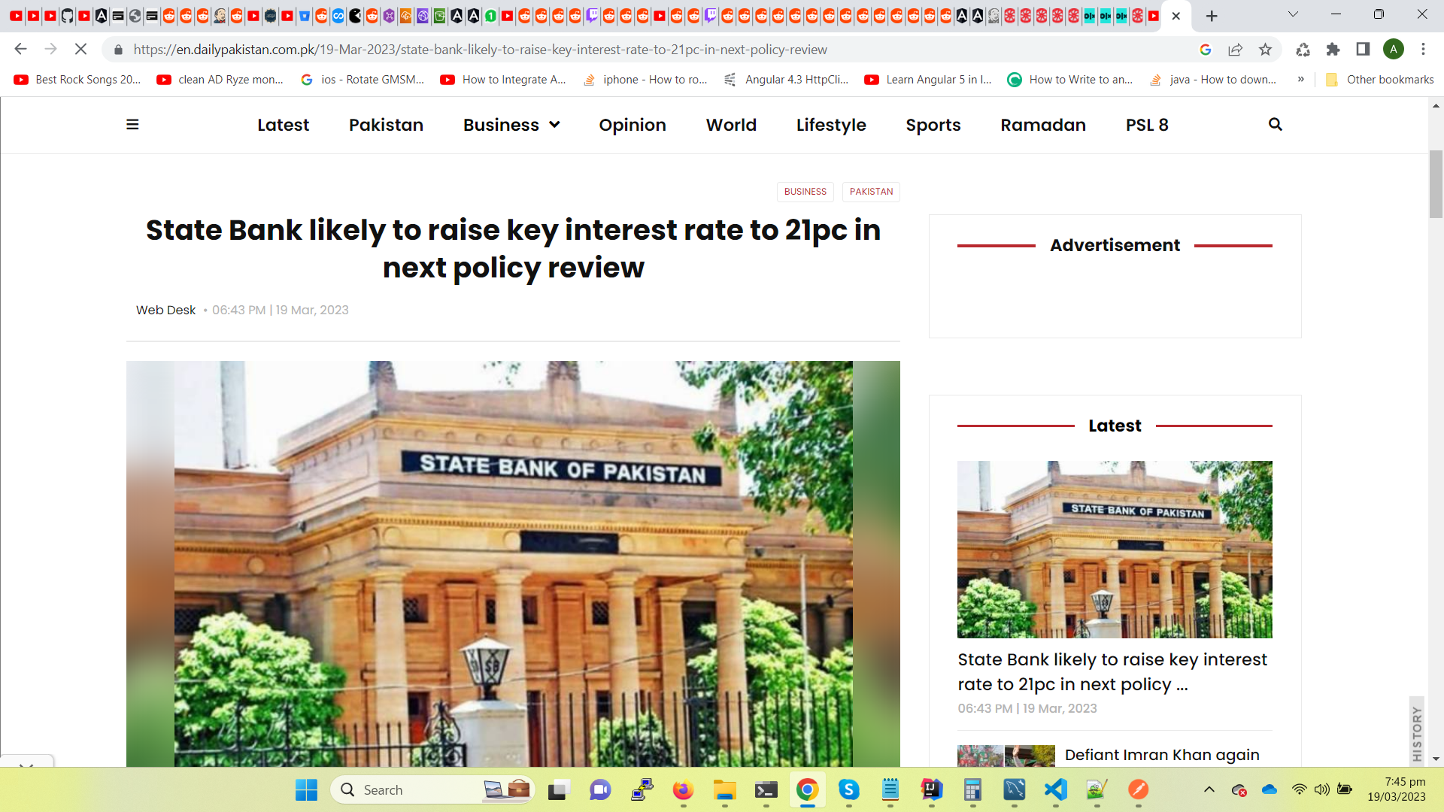1444x812 pixels.
Task: Click the site search magnifier icon
Action: point(1275,125)
